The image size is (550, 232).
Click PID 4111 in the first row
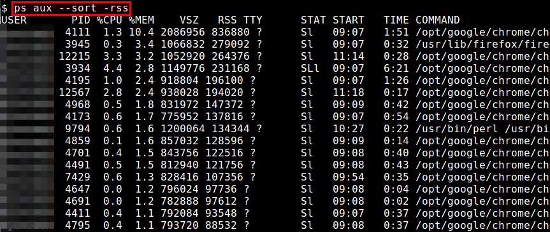point(78,32)
